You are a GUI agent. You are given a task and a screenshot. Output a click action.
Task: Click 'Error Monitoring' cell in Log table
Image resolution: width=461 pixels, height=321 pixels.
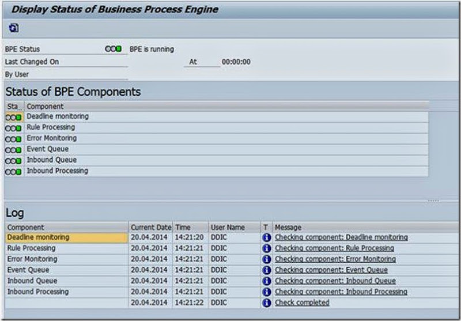coord(66,259)
